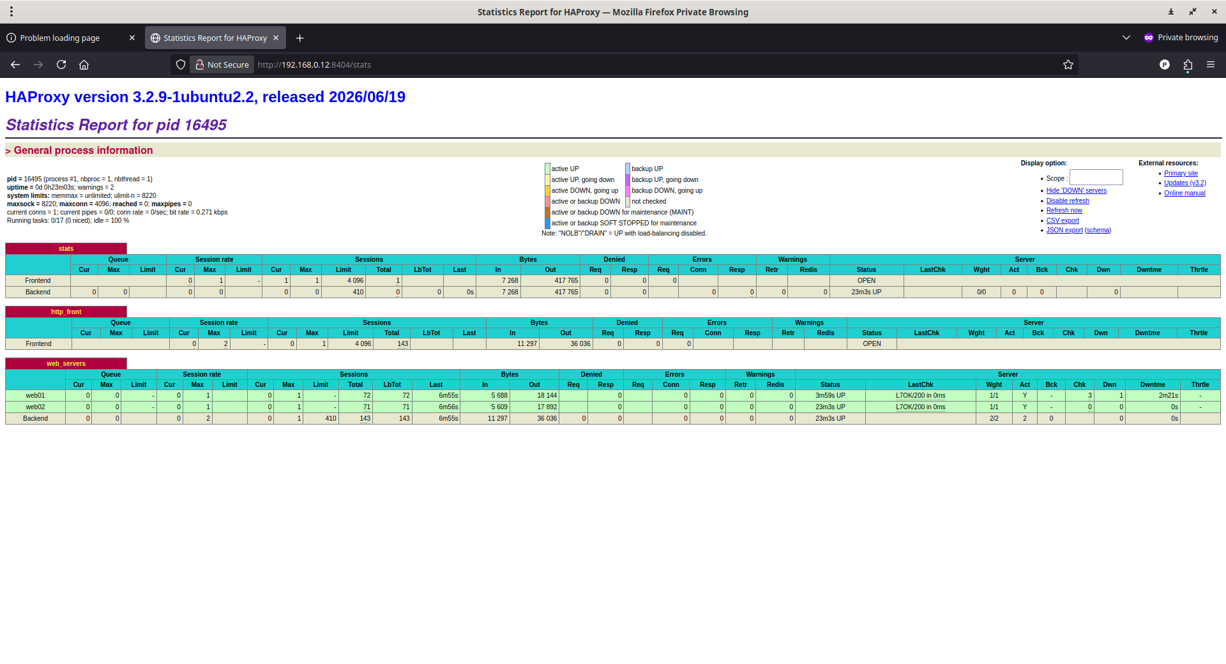The width and height of the screenshot is (1226, 664).
Task: Click stats Backend status 23m3s UP
Action: point(866,292)
